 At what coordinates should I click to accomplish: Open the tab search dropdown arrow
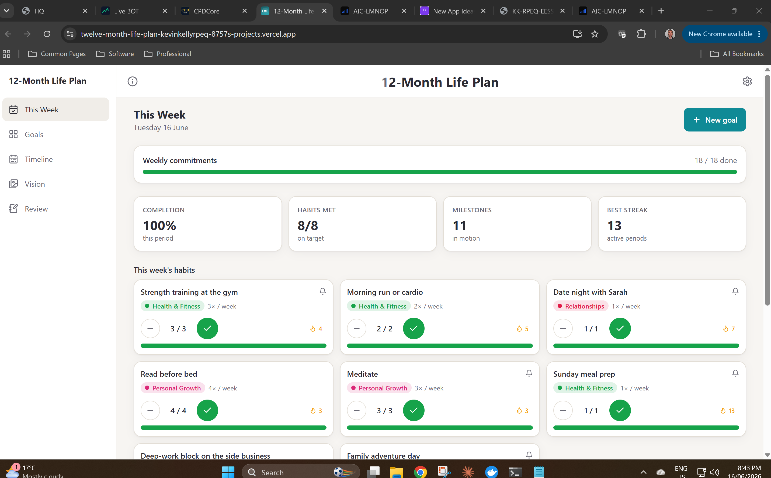(x=7, y=11)
